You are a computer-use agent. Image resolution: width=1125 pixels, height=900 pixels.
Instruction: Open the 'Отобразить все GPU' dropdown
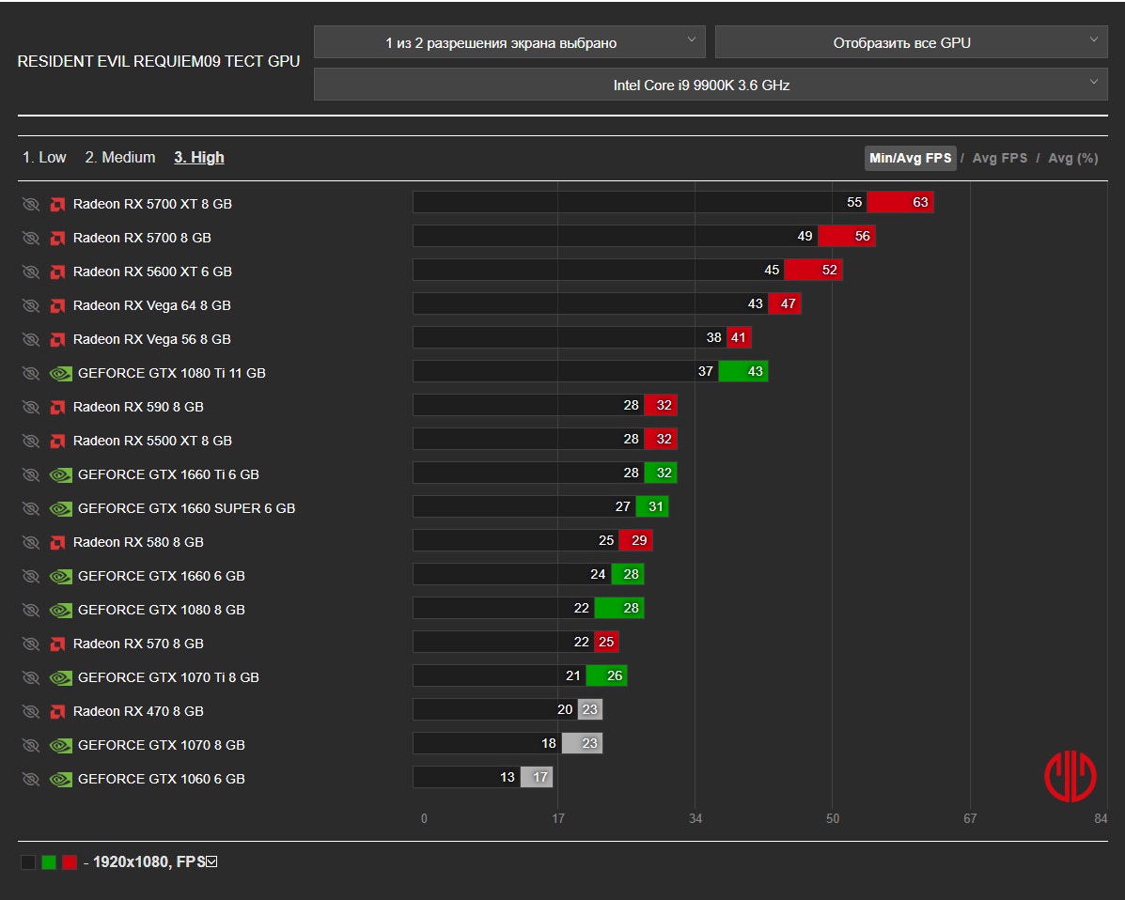coord(912,42)
